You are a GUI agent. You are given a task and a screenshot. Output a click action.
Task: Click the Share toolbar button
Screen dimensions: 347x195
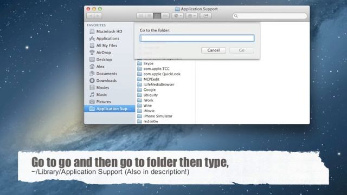(x=205, y=16)
